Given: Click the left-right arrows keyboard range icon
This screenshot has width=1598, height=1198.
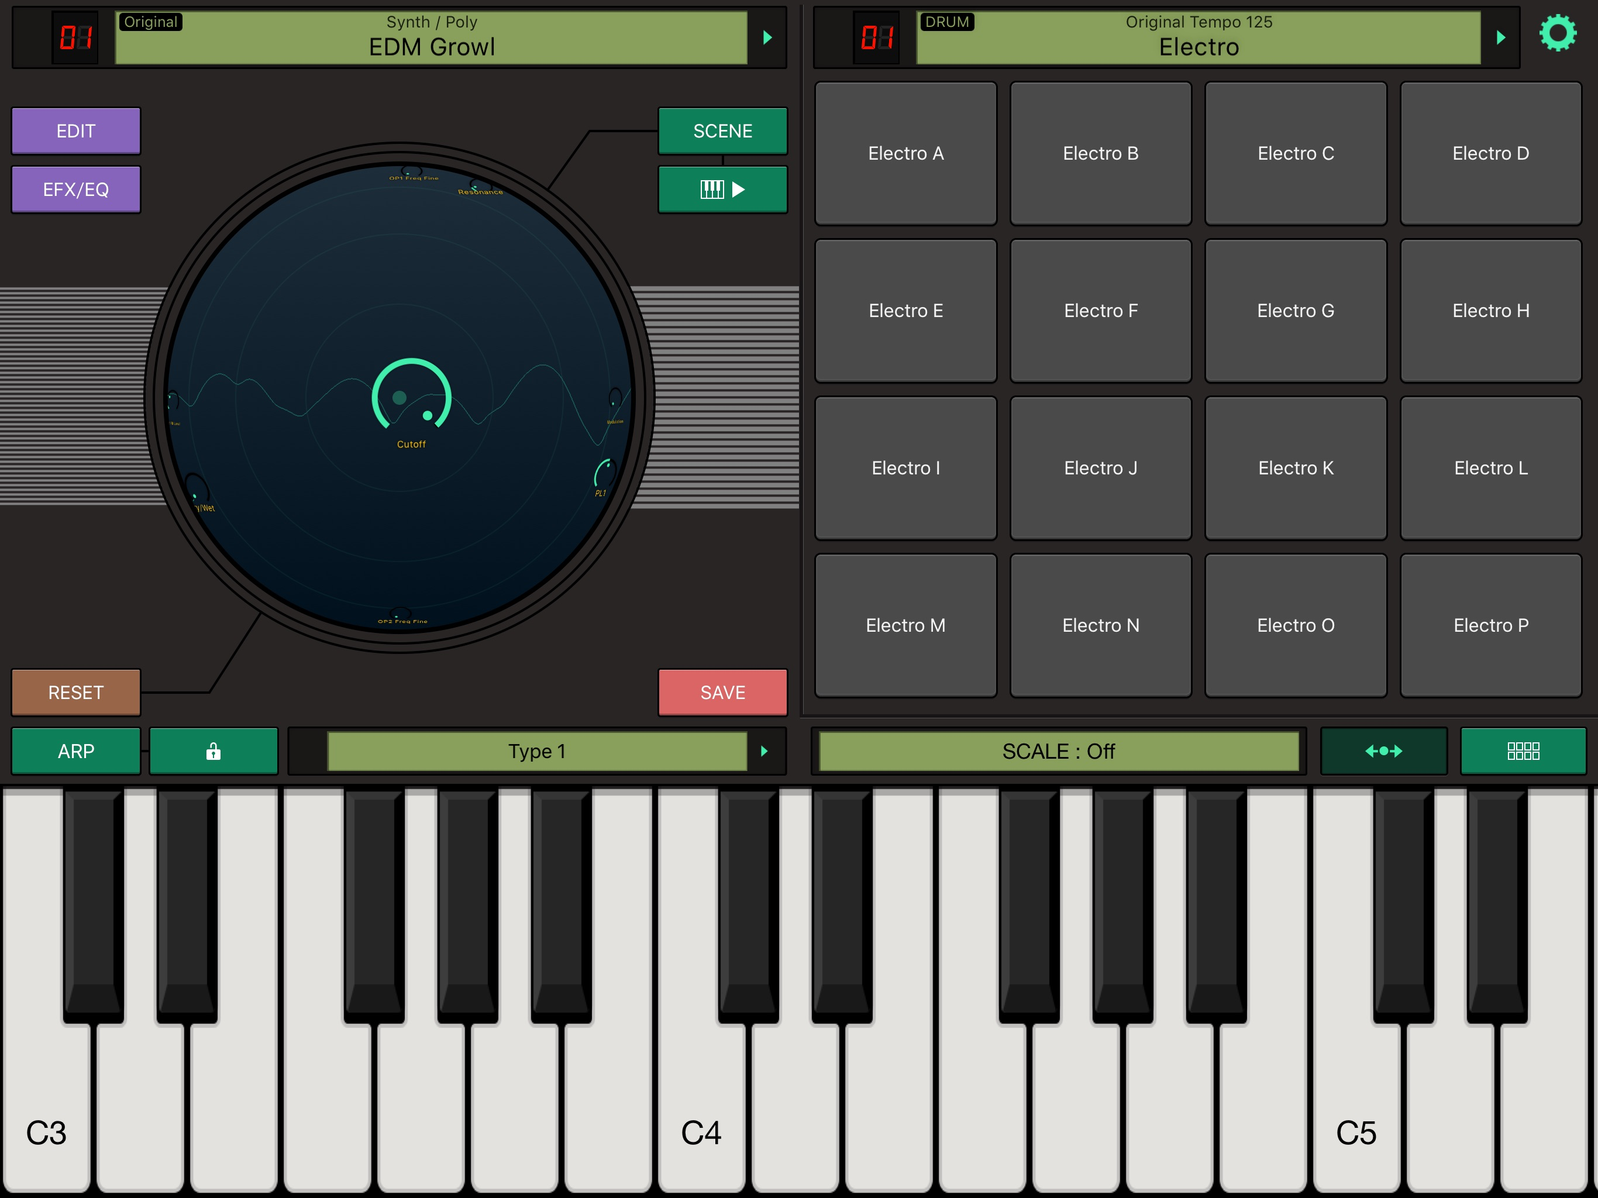Looking at the screenshot, I should [x=1383, y=752].
